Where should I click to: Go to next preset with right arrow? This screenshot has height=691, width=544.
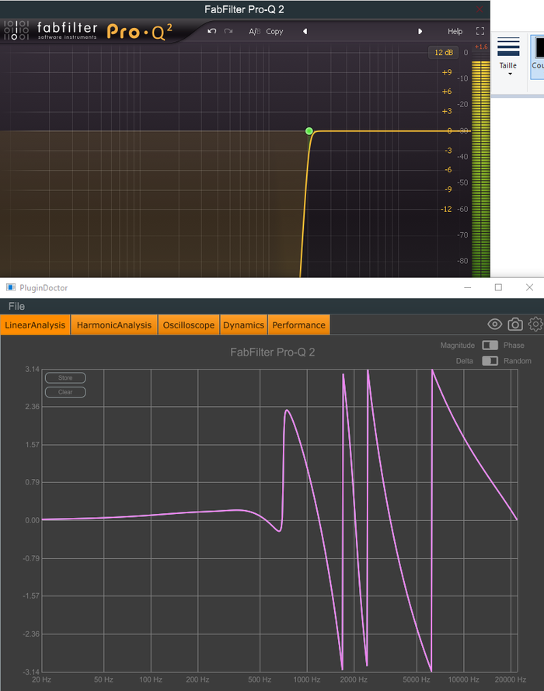420,32
